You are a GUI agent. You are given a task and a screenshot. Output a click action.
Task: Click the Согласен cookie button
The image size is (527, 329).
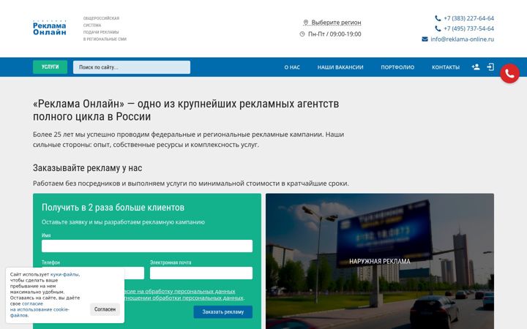pos(105,309)
